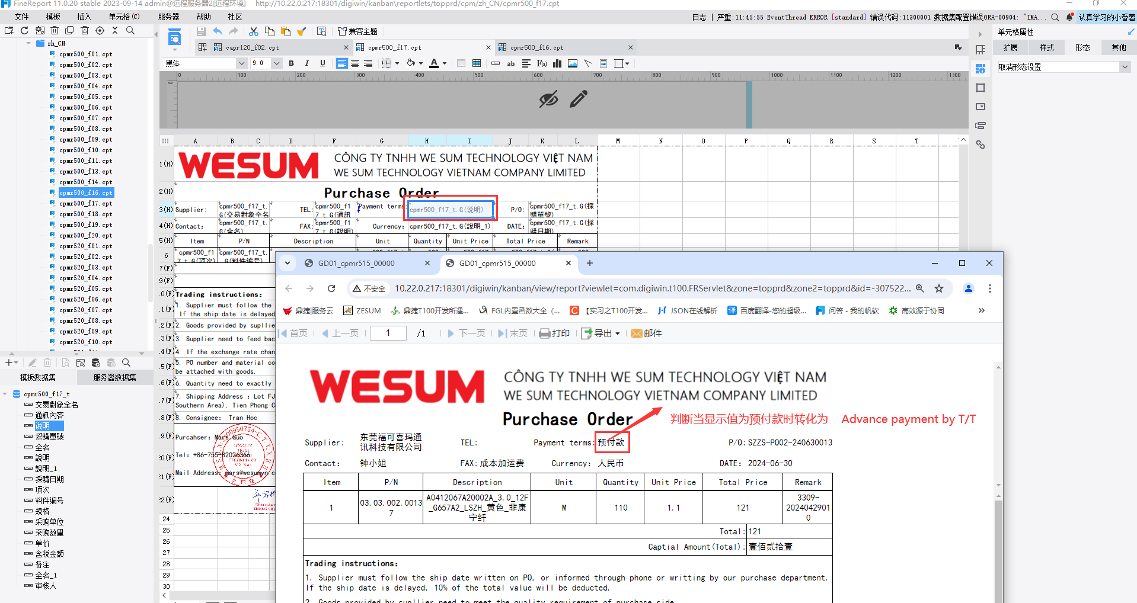
Task: Click the 兼容主题 button
Action: coord(357,31)
